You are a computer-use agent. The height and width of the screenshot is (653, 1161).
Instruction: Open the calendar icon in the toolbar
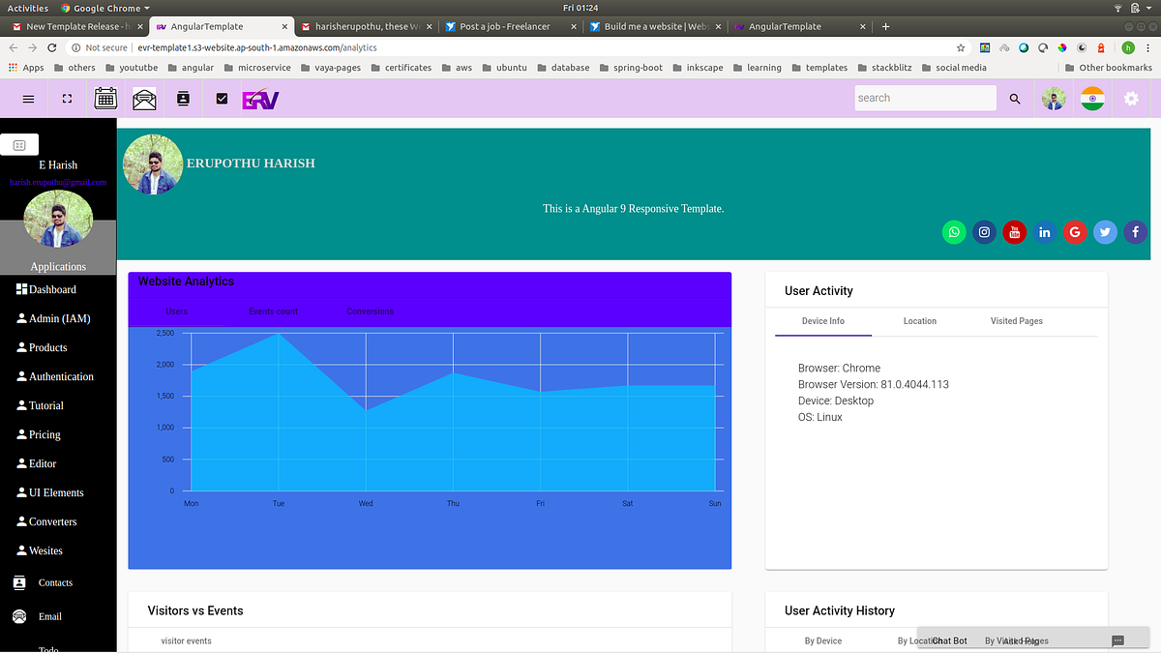[105, 98]
